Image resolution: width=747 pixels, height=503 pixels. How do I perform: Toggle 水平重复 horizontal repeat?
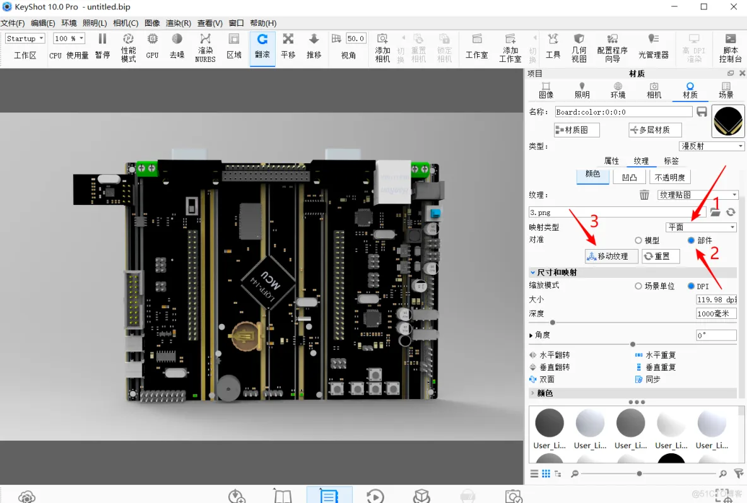656,355
